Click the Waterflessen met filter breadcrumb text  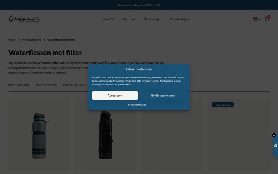61,39
